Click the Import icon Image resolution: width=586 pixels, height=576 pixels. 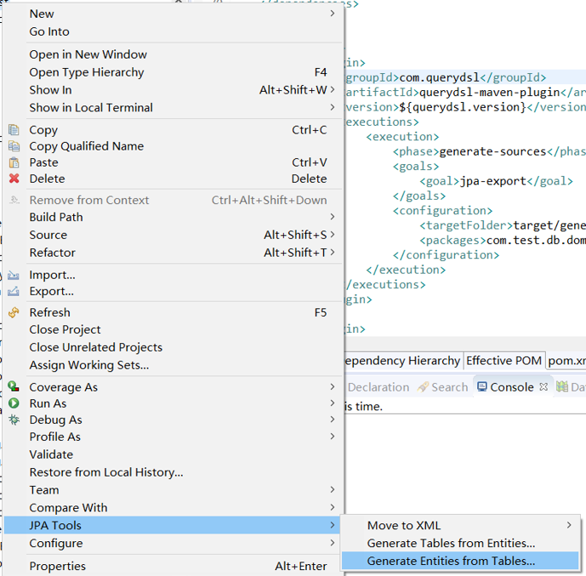(x=14, y=275)
